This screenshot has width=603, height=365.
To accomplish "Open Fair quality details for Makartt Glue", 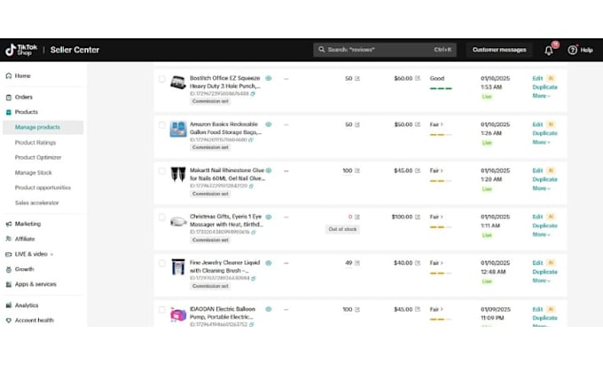I will (436, 171).
